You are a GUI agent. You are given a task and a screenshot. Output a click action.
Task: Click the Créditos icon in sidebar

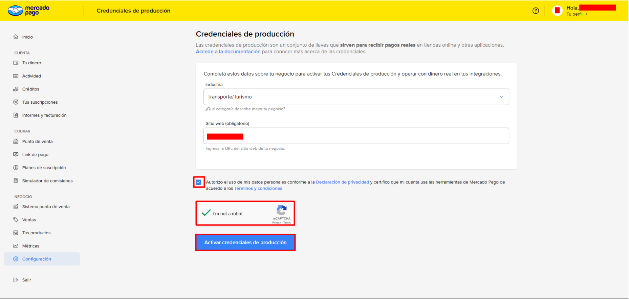click(16, 89)
